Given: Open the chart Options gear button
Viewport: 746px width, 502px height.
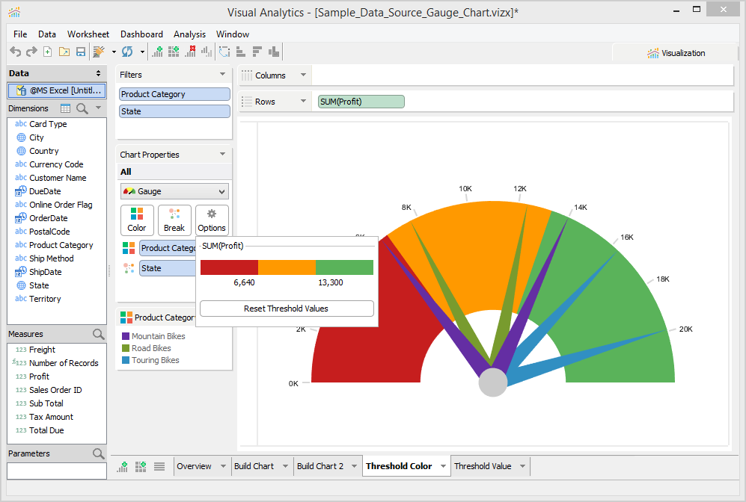Looking at the screenshot, I should [x=212, y=220].
